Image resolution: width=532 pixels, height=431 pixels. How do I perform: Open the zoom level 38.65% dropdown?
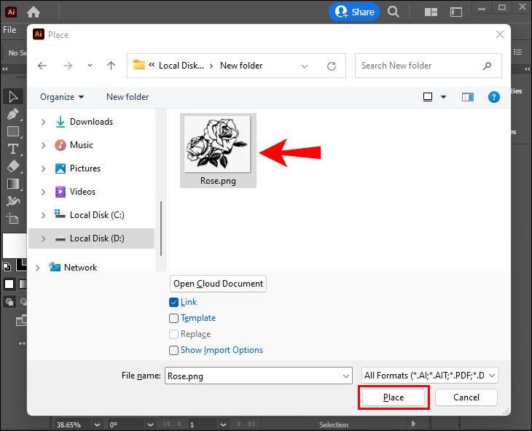point(98,424)
